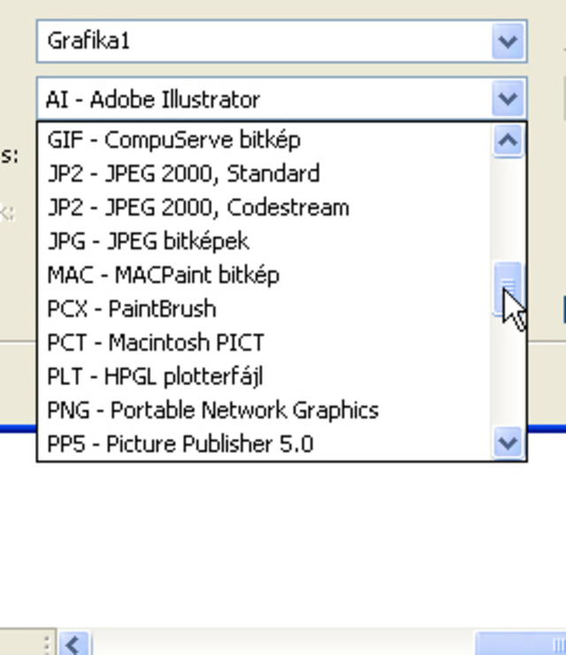
Task: Click the horizontal scrollbar left arrow
Action: coord(74,645)
